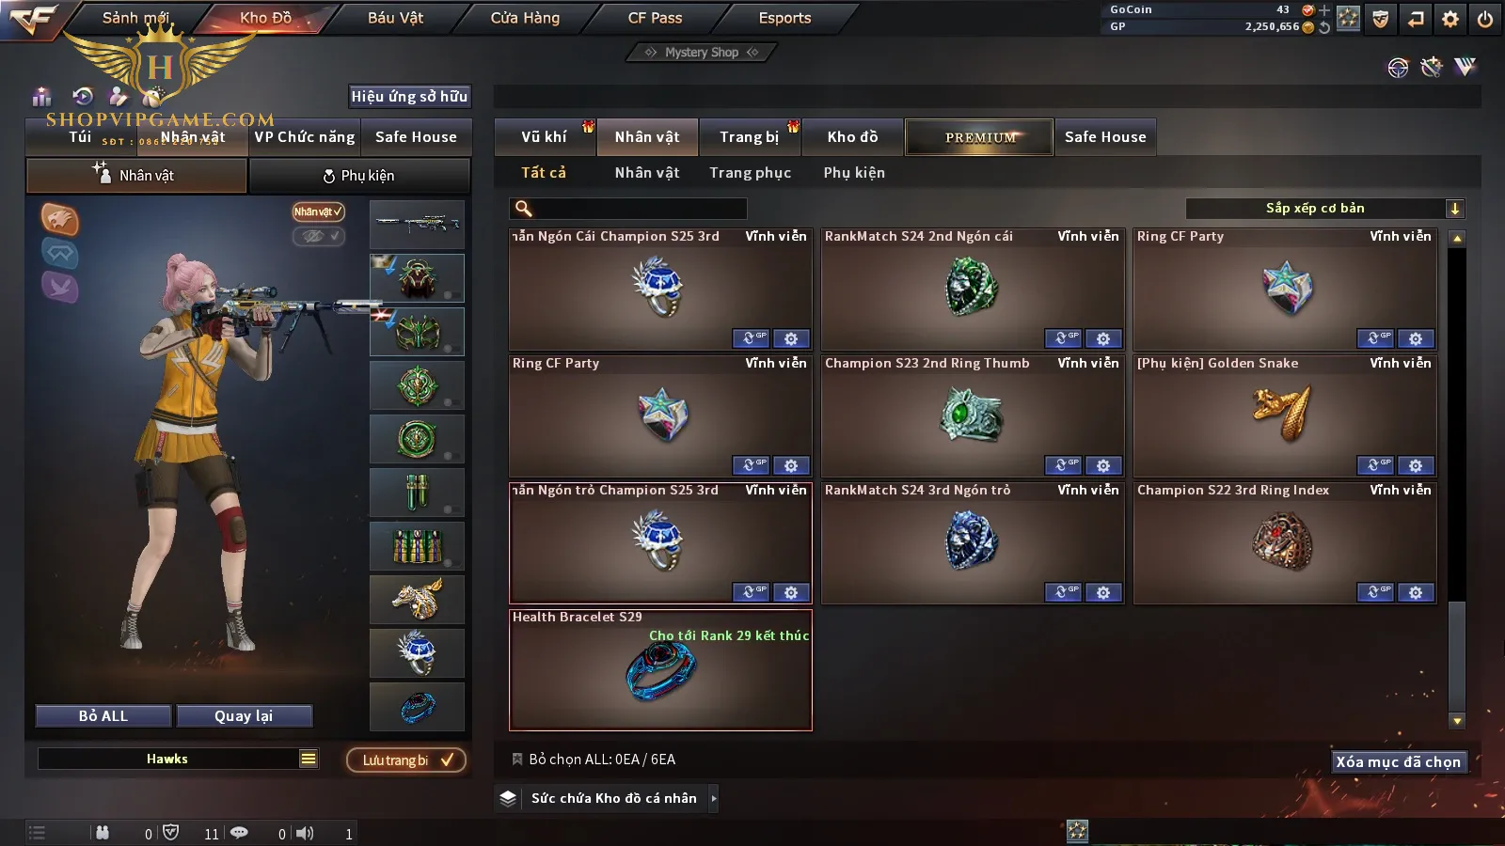1505x846 pixels.
Task: Open the Cửa Hàng menu
Action: point(525,18)
